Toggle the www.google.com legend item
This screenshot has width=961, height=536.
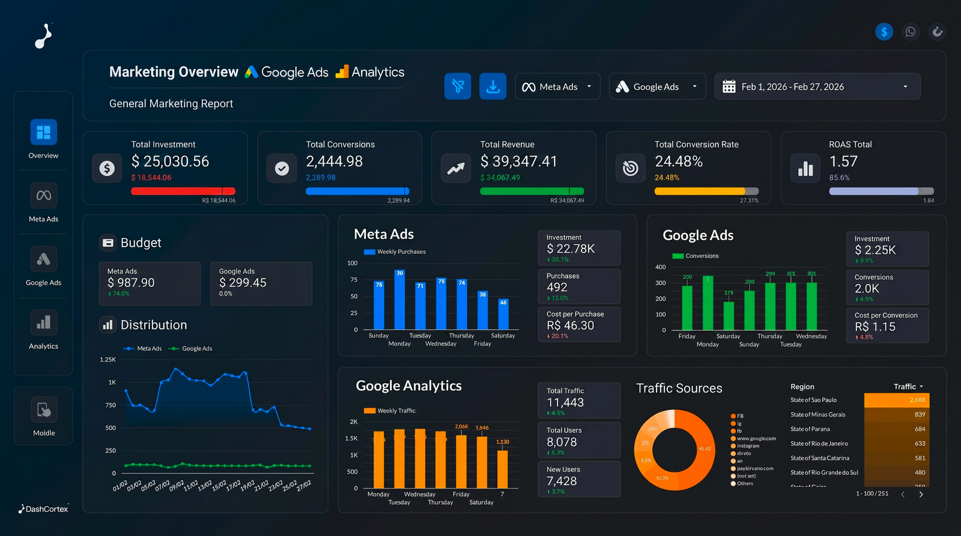pos(753,439)
